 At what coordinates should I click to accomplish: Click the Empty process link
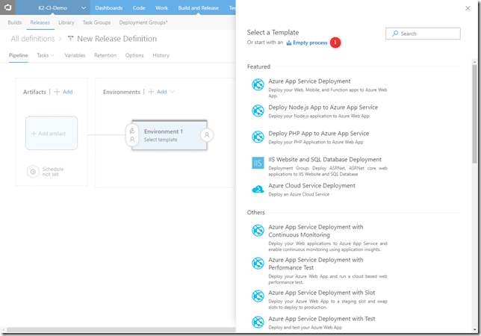(x=310, y=43)
